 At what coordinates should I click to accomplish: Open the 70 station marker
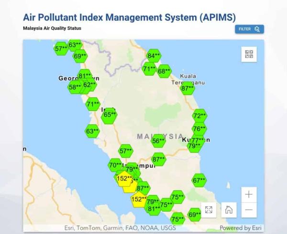(x=115, y=165)
